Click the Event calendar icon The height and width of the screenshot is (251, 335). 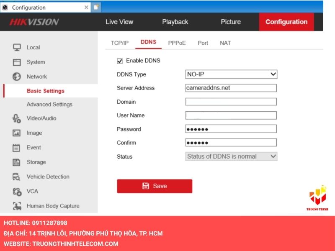pyautogui.click(x=16, y=148)
